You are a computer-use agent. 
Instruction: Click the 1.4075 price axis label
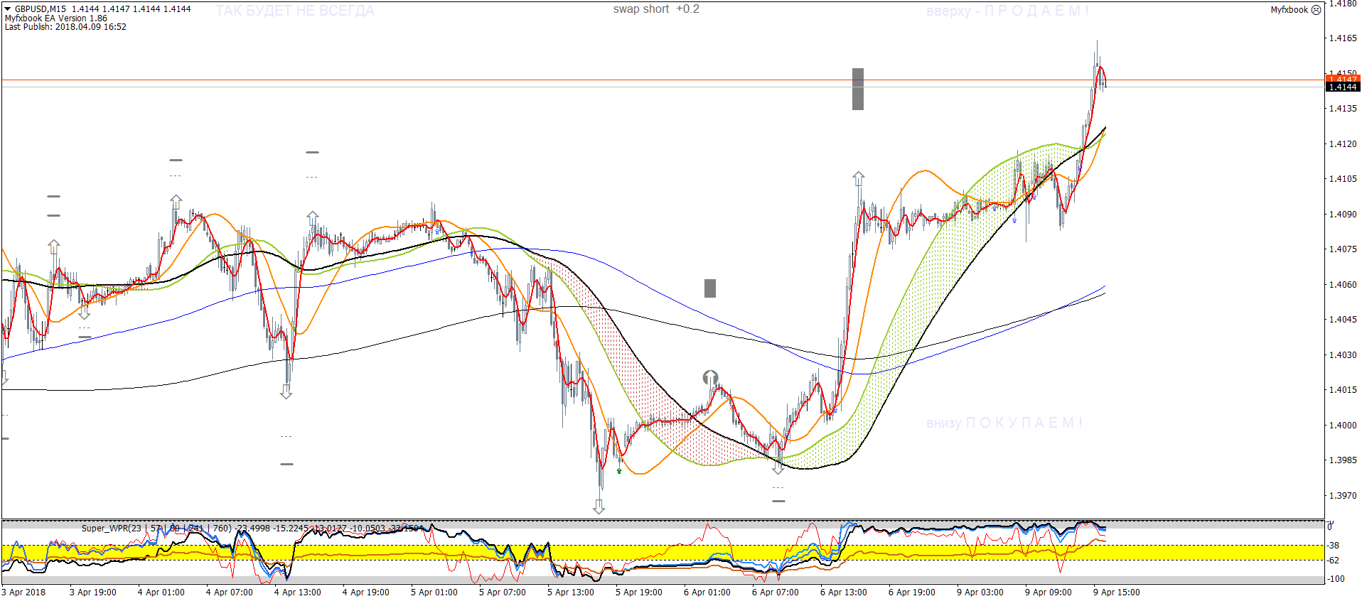coord(1343,249)
